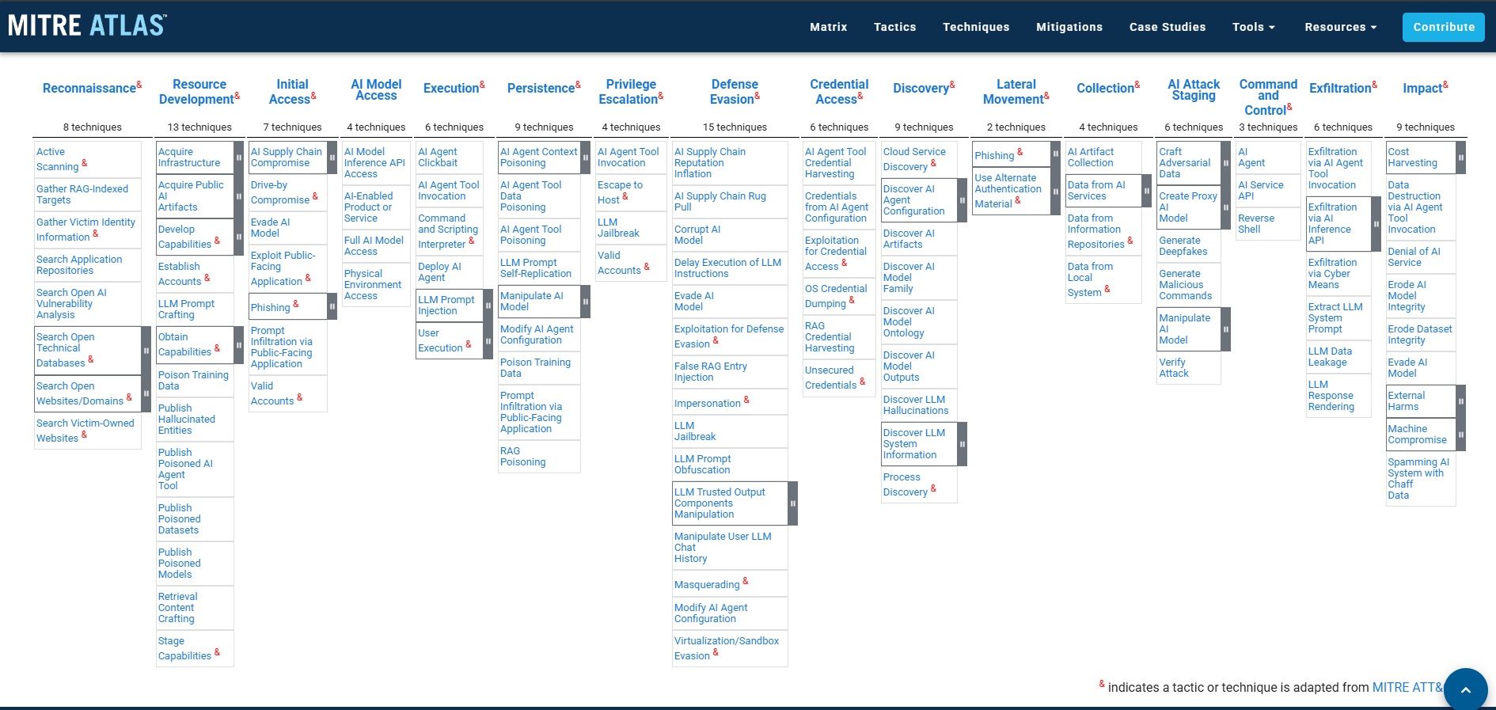
Task: Expand sub-techniques of Craft Adversarial Data
Action: point(1225,163)
